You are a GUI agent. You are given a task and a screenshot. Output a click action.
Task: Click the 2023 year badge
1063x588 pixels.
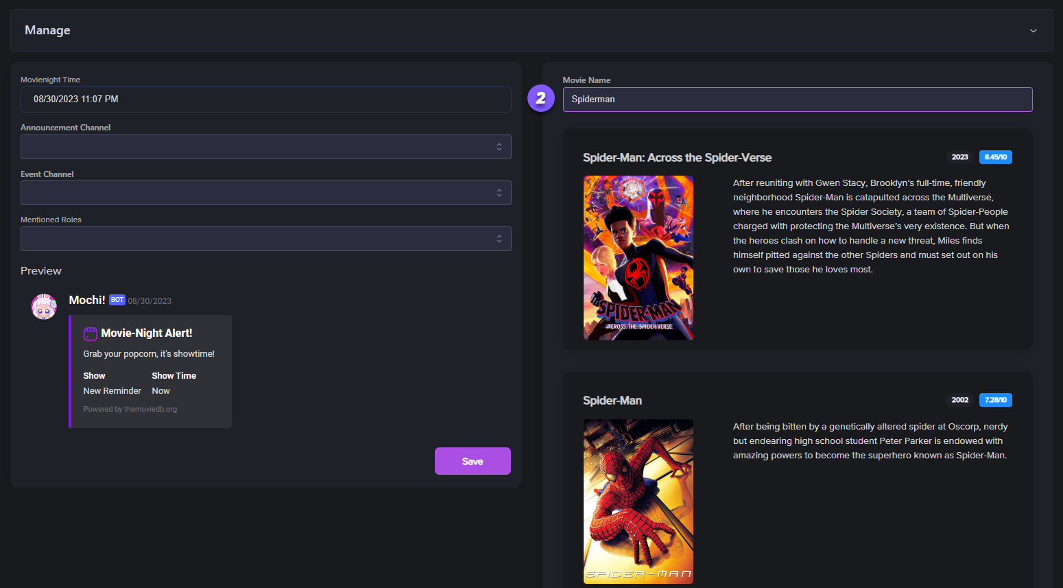[959, 157]
